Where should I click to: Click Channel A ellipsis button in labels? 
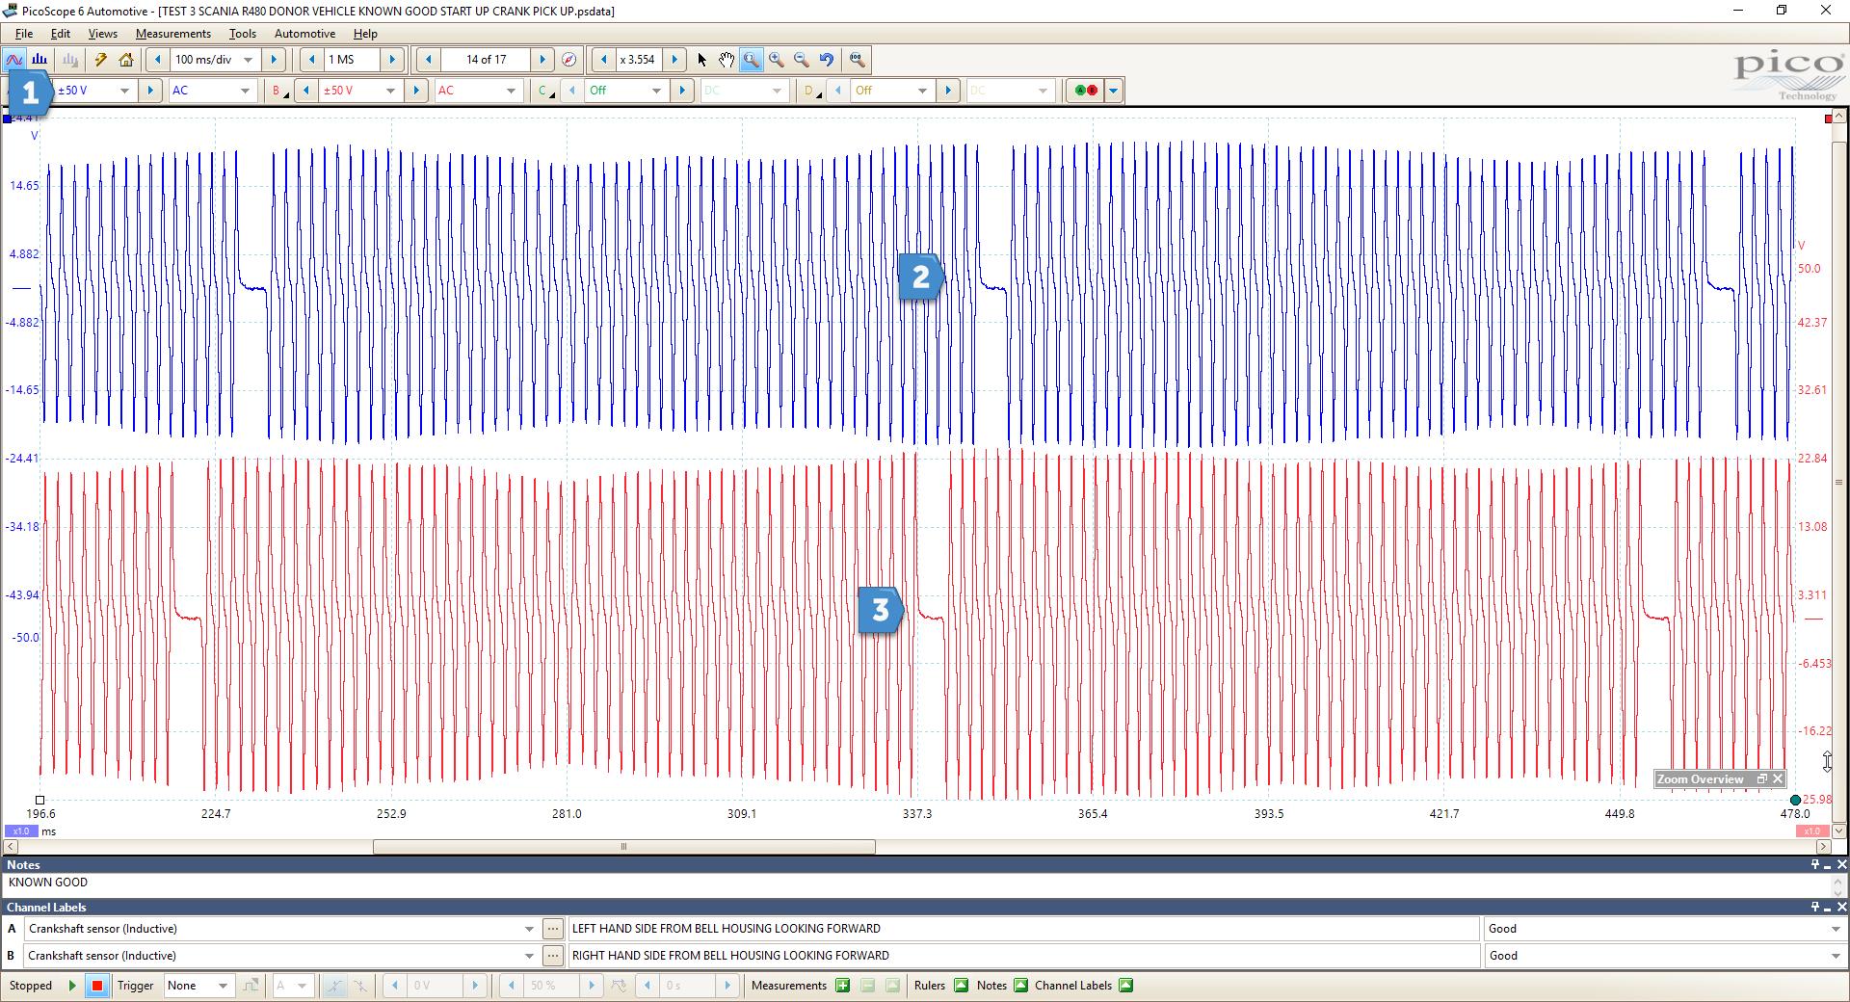tap(552, 929)
